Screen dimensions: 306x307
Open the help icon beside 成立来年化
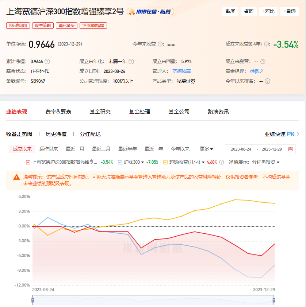tap(131, 62)
